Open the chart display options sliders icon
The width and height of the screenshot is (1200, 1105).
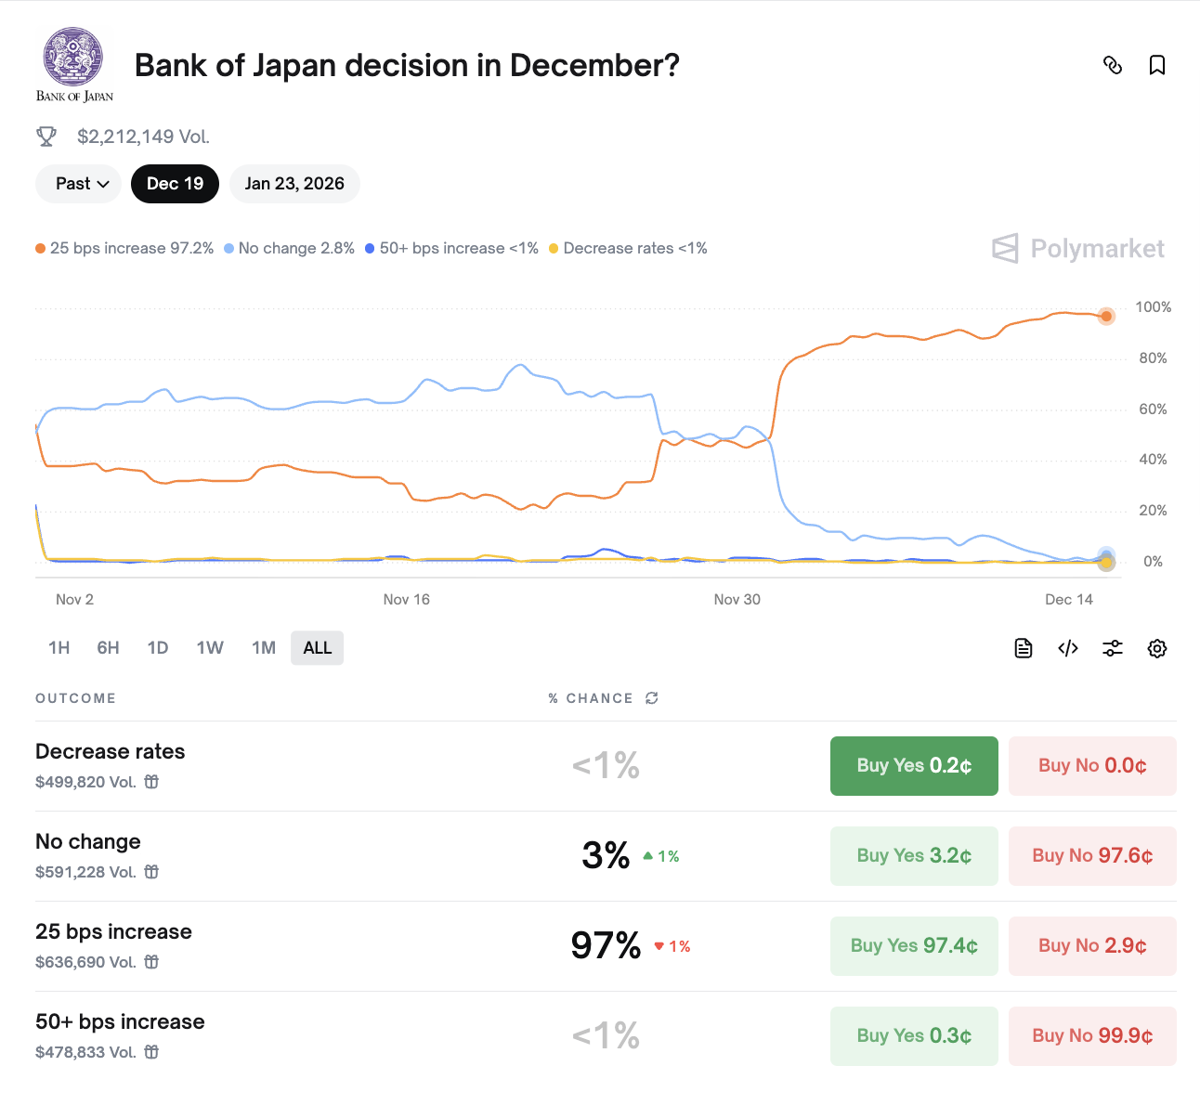pos(1112,647)
